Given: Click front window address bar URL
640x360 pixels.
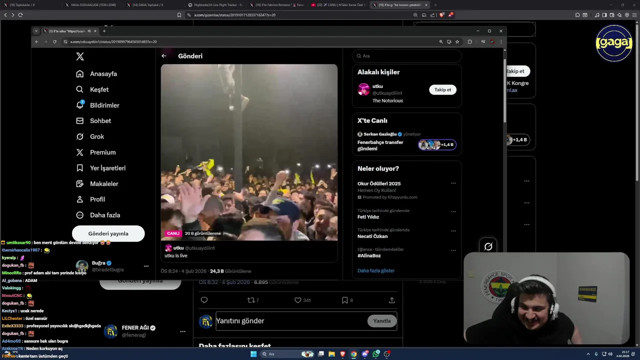Looking at the screenshot, I should (x=113, y=42).
